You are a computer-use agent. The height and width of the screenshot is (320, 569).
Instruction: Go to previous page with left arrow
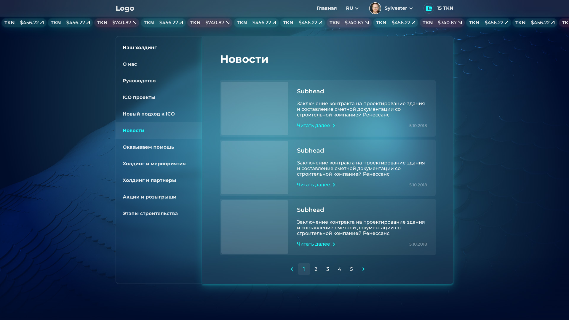click(x=292, y=269)
